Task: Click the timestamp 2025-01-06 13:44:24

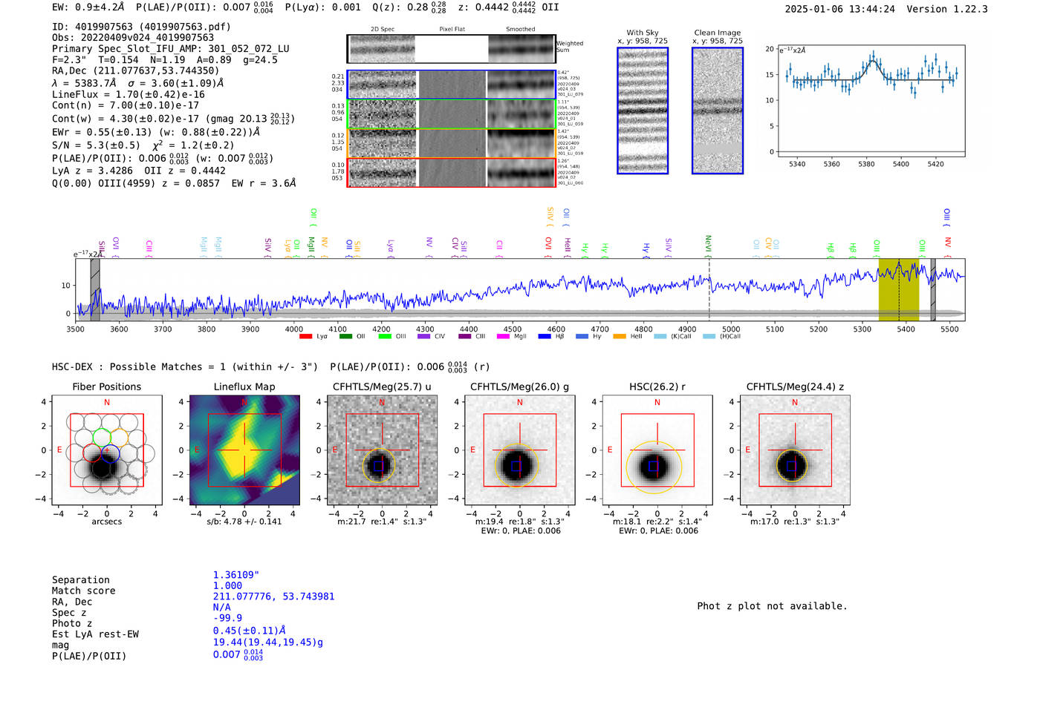Action: point(840,10)
